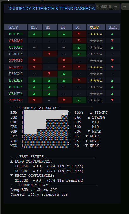The height and width of the screenshot is (214, 129).
Task: Click the EURGBP confidence star rating
Action: [96, 80]
